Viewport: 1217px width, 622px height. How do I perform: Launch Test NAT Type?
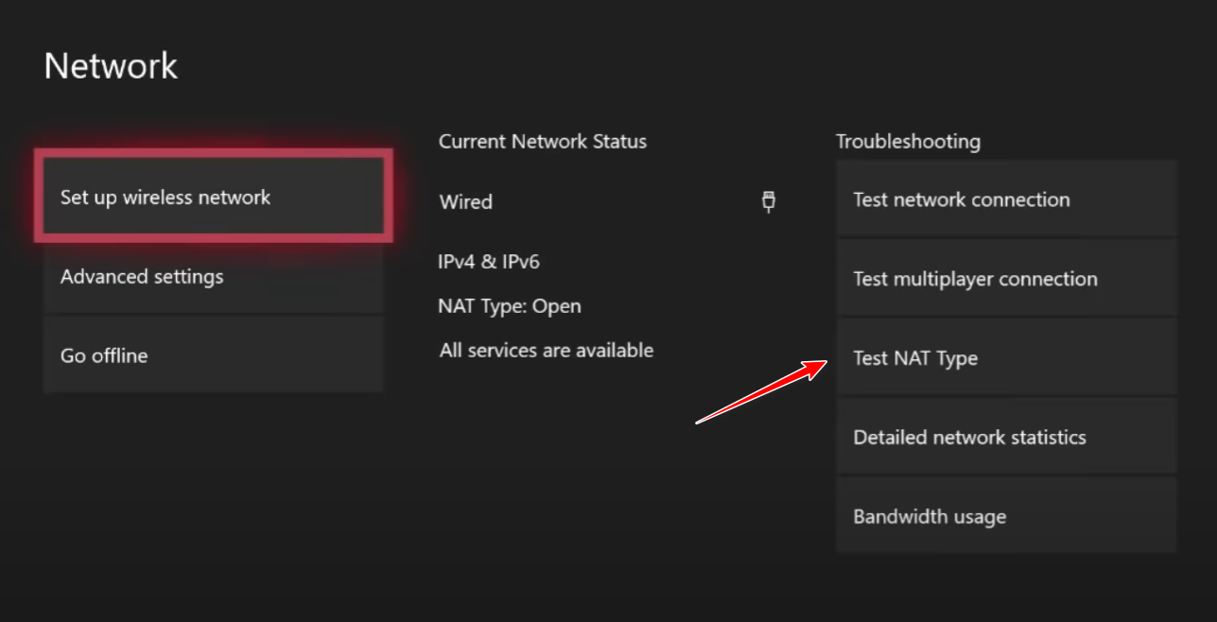[1006, 358]
